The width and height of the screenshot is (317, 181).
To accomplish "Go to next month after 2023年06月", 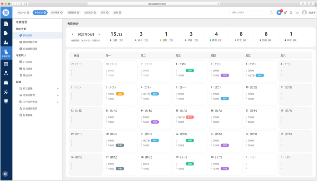I will 99,34.
